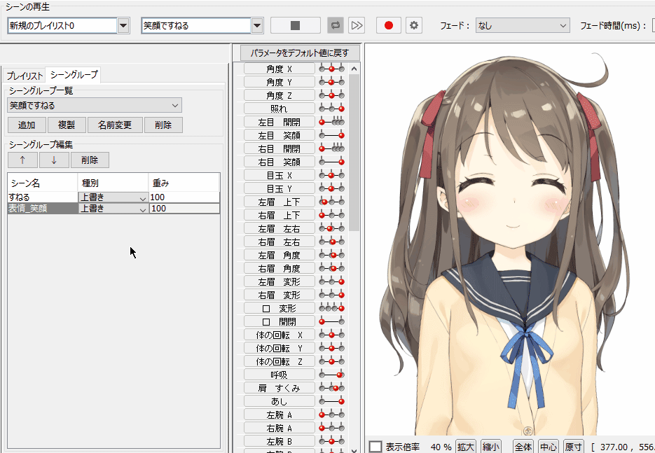
Task: Click the 角度 X slider
Action: click(331, 69)
